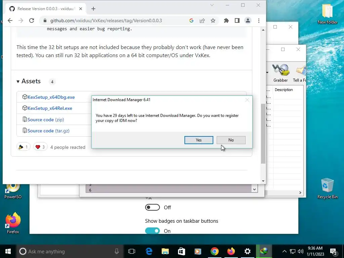Click the volume tray icon
Viewport: 344px width, 258px height.
pos(301,251)
